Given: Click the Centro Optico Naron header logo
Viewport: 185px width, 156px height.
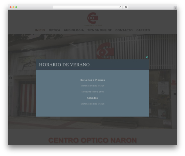Looking at the screenshot, I should (93, 19).
